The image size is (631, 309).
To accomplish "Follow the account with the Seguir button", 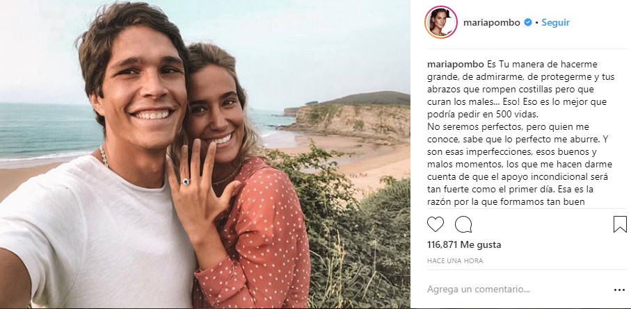I will [x=555, y=23].
